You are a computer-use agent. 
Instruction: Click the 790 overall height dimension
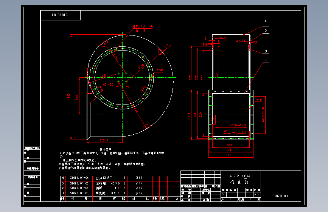pos(68,96)
